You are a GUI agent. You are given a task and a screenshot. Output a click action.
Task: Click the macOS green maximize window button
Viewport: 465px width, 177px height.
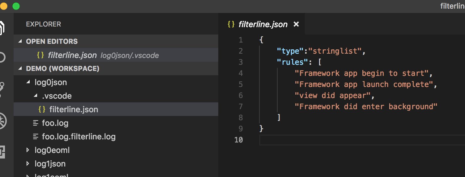point(16,6)
